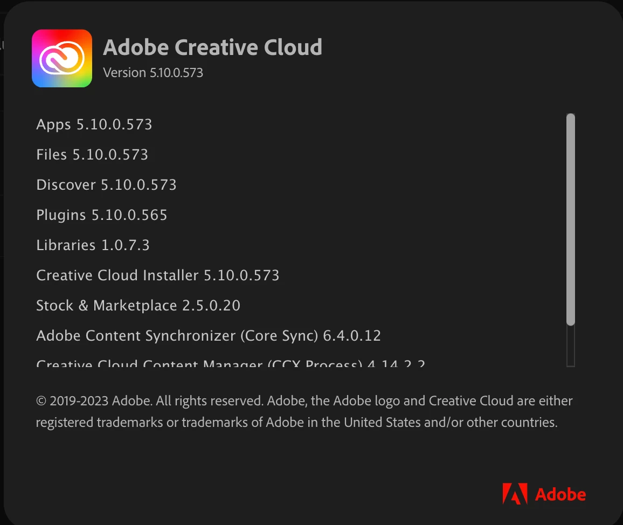Click the 'Discover 5.10.0.573' row
Screen dimensions: 623x525
pos(106,185)
